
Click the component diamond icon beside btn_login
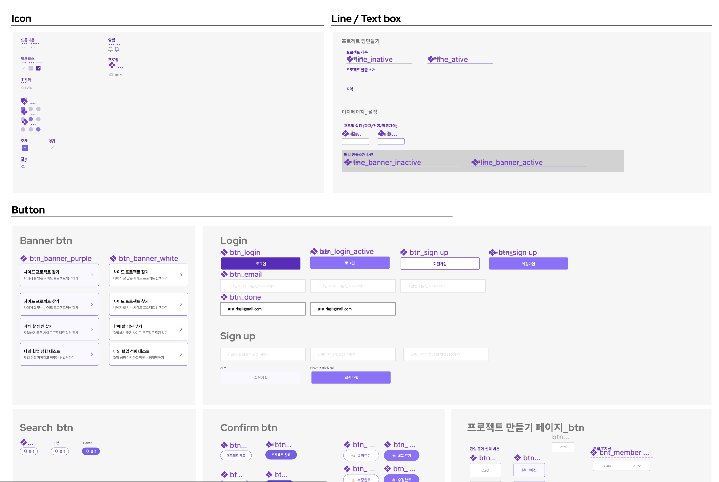point(224,252)
